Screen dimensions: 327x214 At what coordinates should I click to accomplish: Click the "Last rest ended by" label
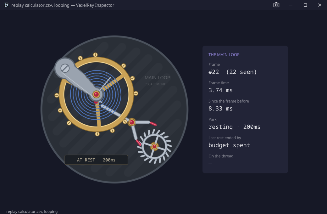(x=225, y=138)
